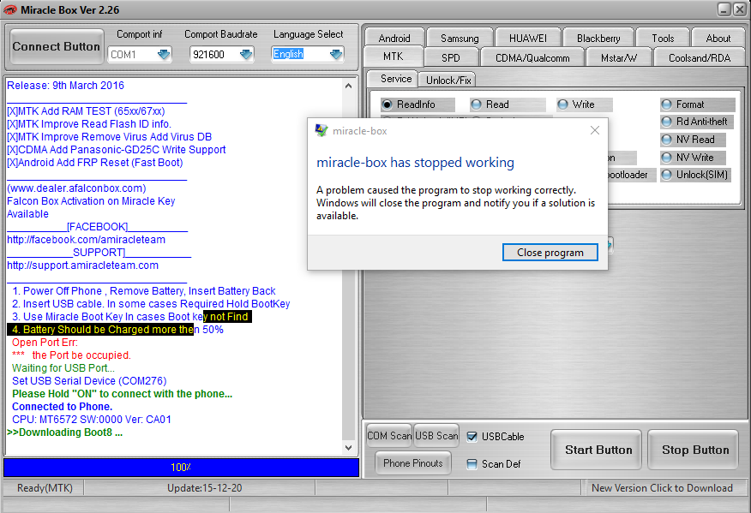
Task: Open the Language Select dropdown arrow
Action: coord(336,54)
